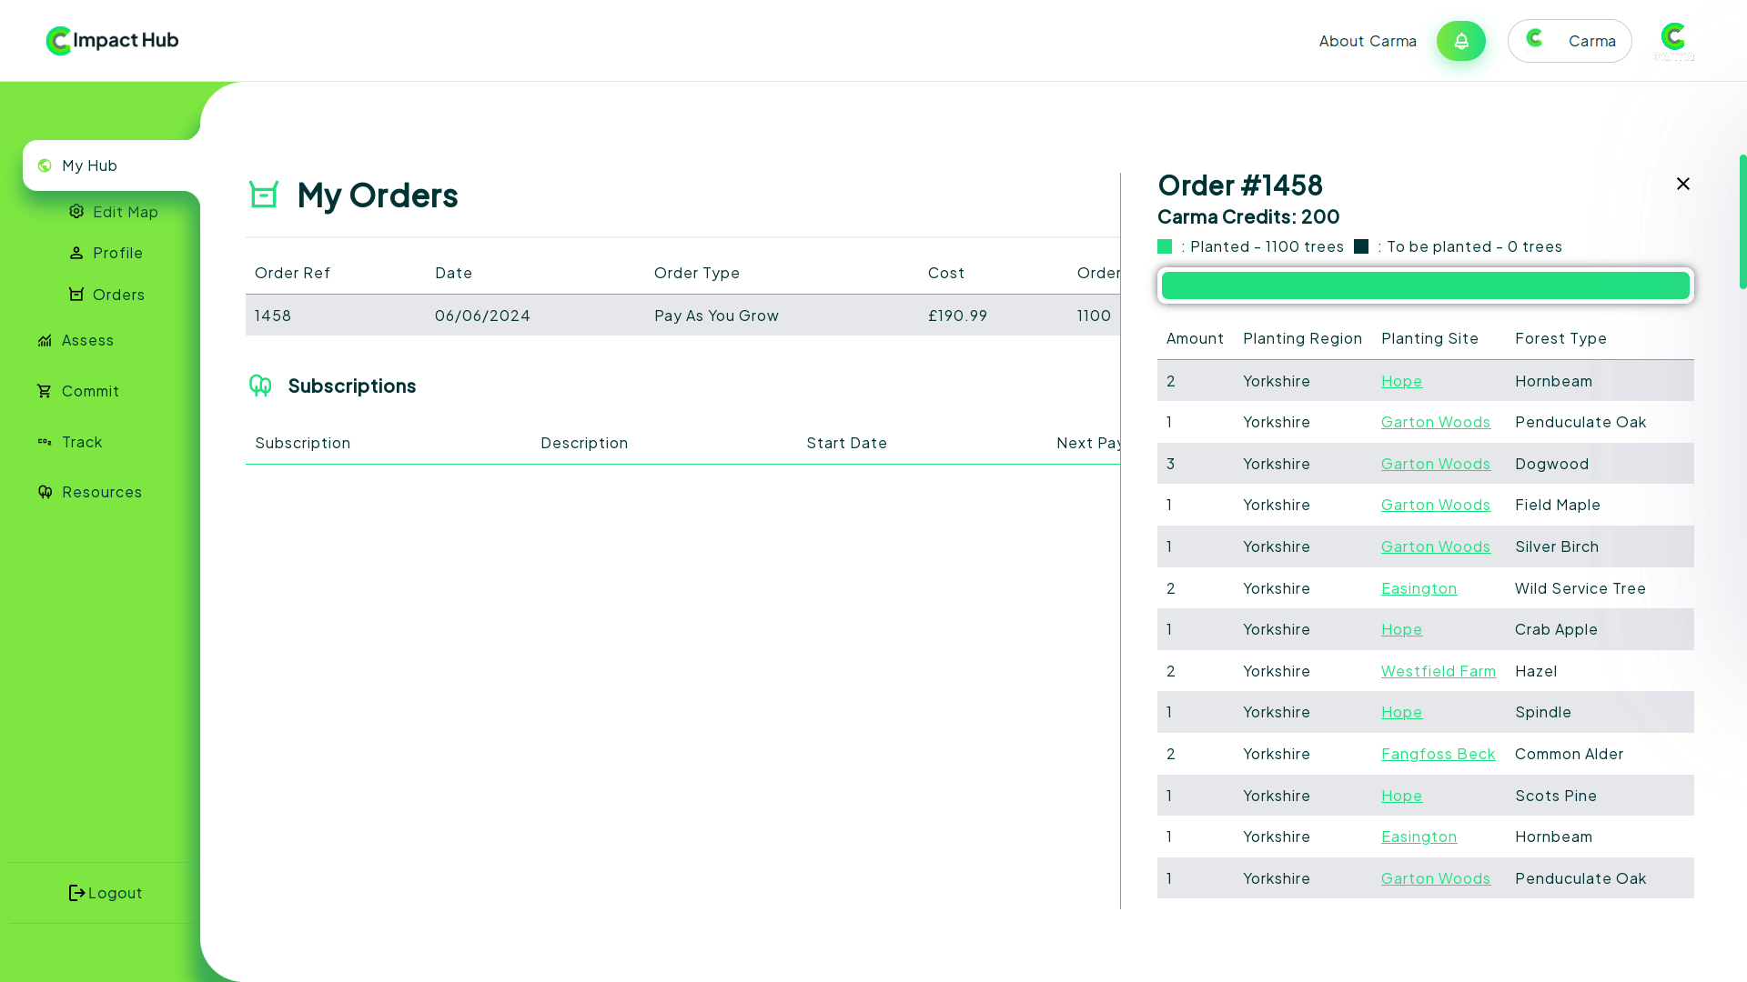Click the page vertical scrollbar
The height and width of the screenshot is (982, 1747).
pos(1742,222)
